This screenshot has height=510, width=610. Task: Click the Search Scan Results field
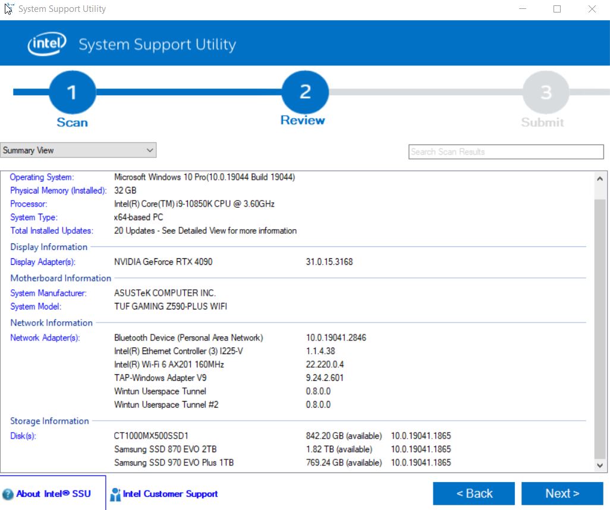pos(505,152)
